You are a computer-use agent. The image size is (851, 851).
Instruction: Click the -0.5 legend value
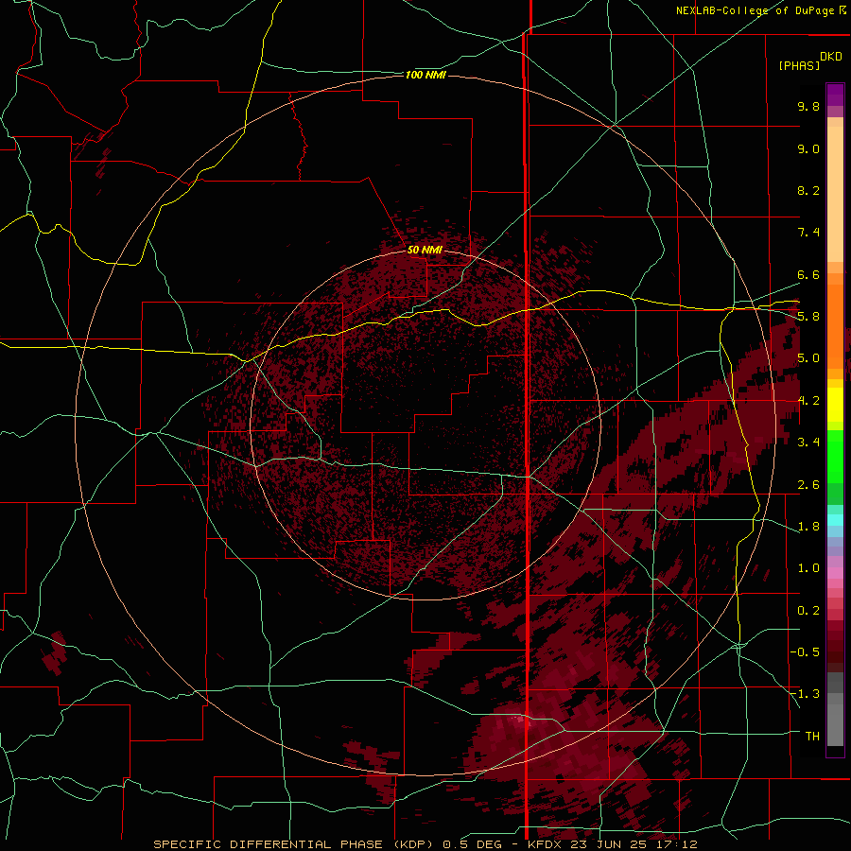[x=805, y=652]
